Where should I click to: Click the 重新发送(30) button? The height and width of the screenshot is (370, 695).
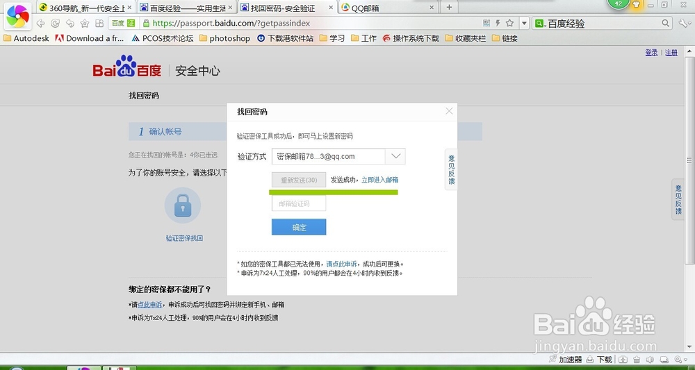(299, 180)
